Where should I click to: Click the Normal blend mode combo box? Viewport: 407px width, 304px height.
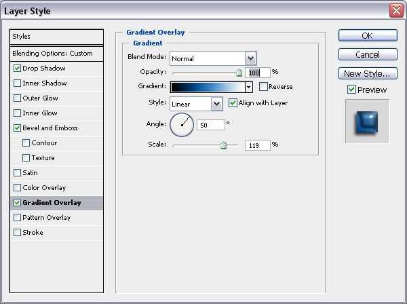pyautogui.click(x=213, y=58)
